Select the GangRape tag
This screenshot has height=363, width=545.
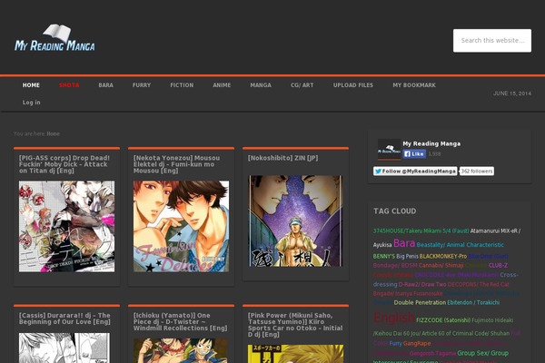point(417,344)
